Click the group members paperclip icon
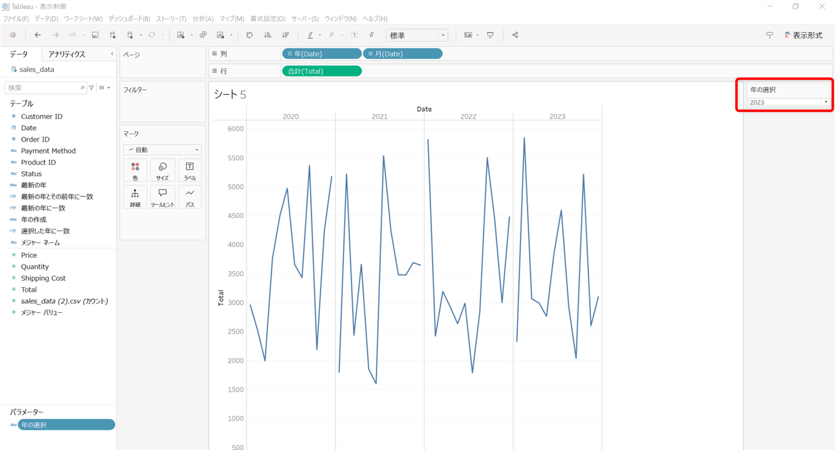835x450 pixels. [x=331, y=35]
